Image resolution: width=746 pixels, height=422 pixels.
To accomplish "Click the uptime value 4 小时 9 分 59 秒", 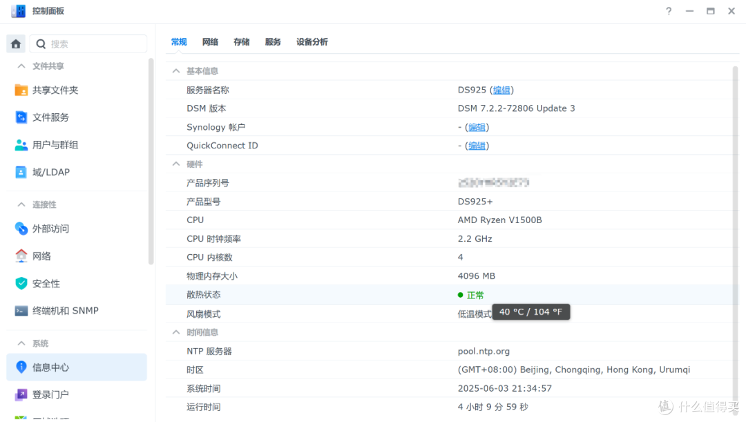I will coord(493,407).
